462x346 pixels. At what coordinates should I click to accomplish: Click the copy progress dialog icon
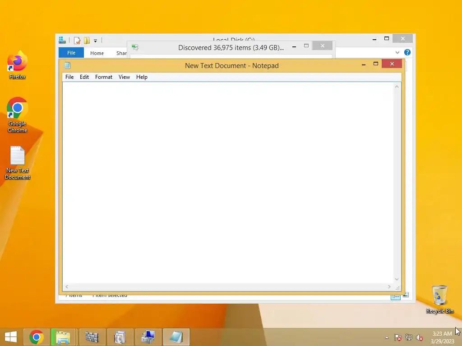tap(135, 47)
